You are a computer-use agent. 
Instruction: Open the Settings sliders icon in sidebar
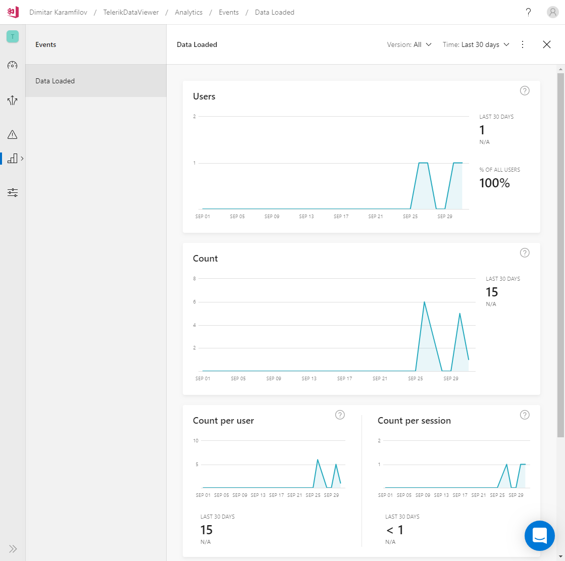pos(13,192)
